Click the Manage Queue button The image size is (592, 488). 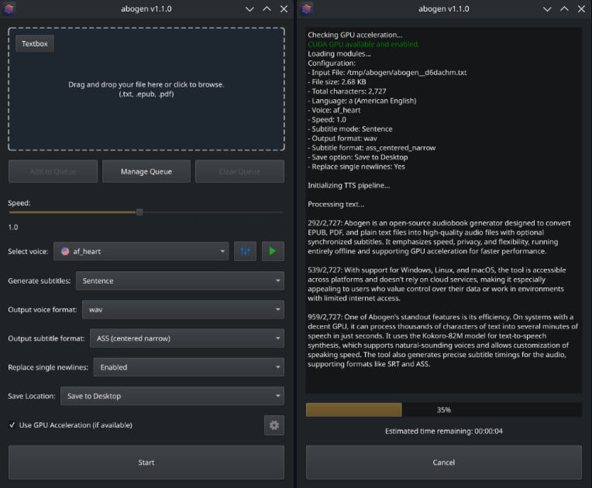(146, 171)
